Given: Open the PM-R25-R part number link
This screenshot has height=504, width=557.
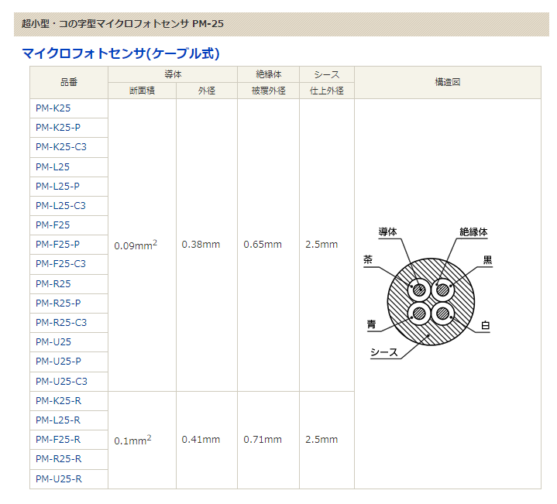Looking at the screenshot, I should (x=58, y=459).
